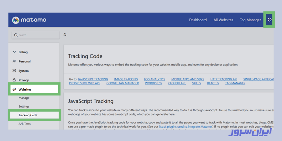Click the Websites section icon
Image resolution: width=282 pixels, height=141 pixels.
coord(14,90)
